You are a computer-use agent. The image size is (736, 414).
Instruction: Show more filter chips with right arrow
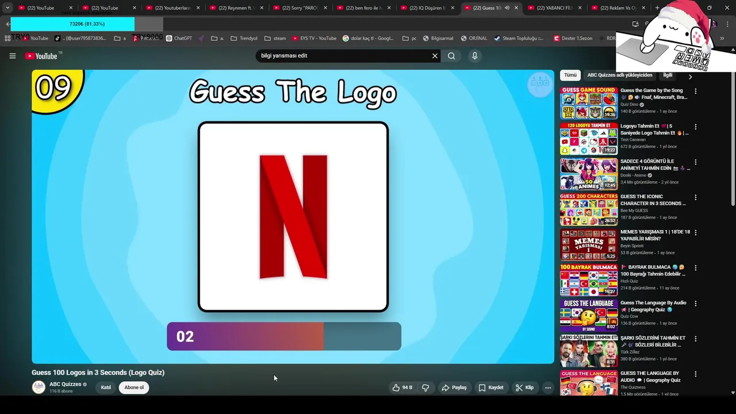(690, 76)
